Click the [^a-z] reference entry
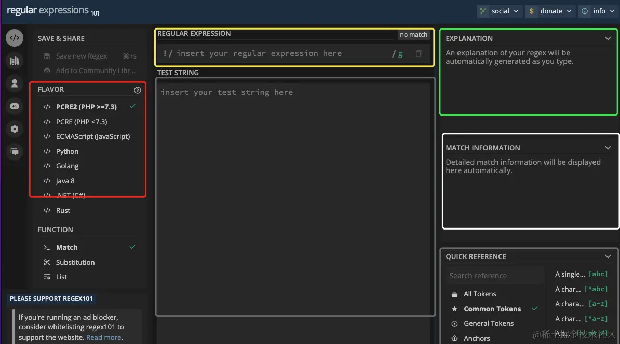The height and width of the screenshot is (344, 620). click(581, 319)
